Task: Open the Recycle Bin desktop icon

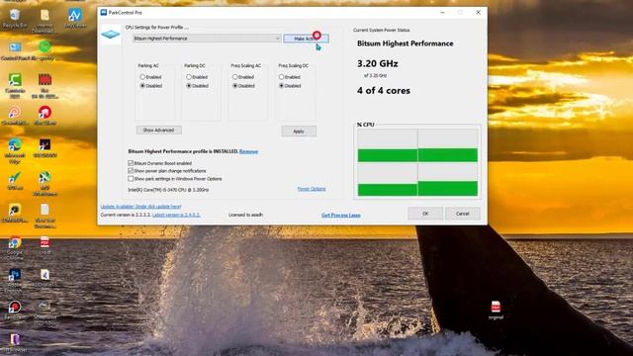Action: coord(15,19)
